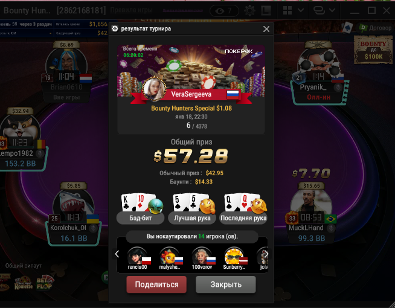Click the Поделиться button
395x308 pixels.
click(156, 284)
